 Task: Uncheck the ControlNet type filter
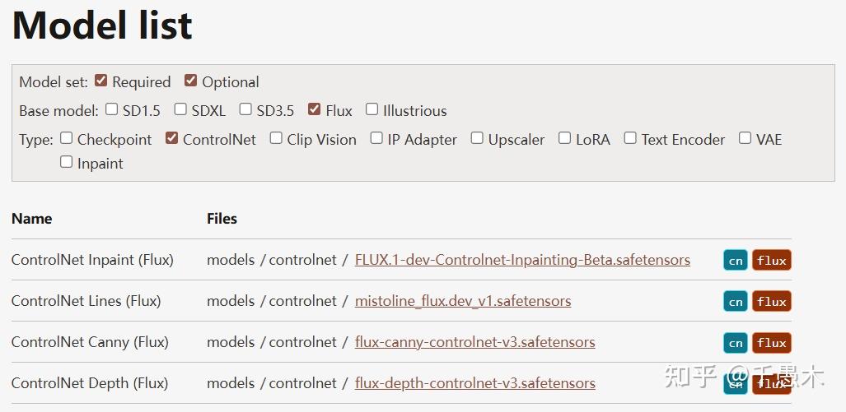pos(172,138)
